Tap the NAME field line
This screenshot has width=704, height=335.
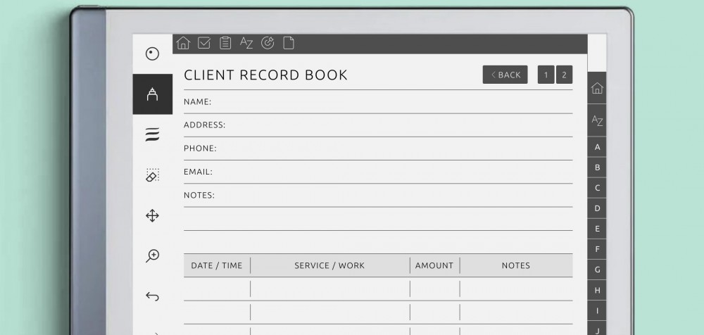[x=391, y=103]
